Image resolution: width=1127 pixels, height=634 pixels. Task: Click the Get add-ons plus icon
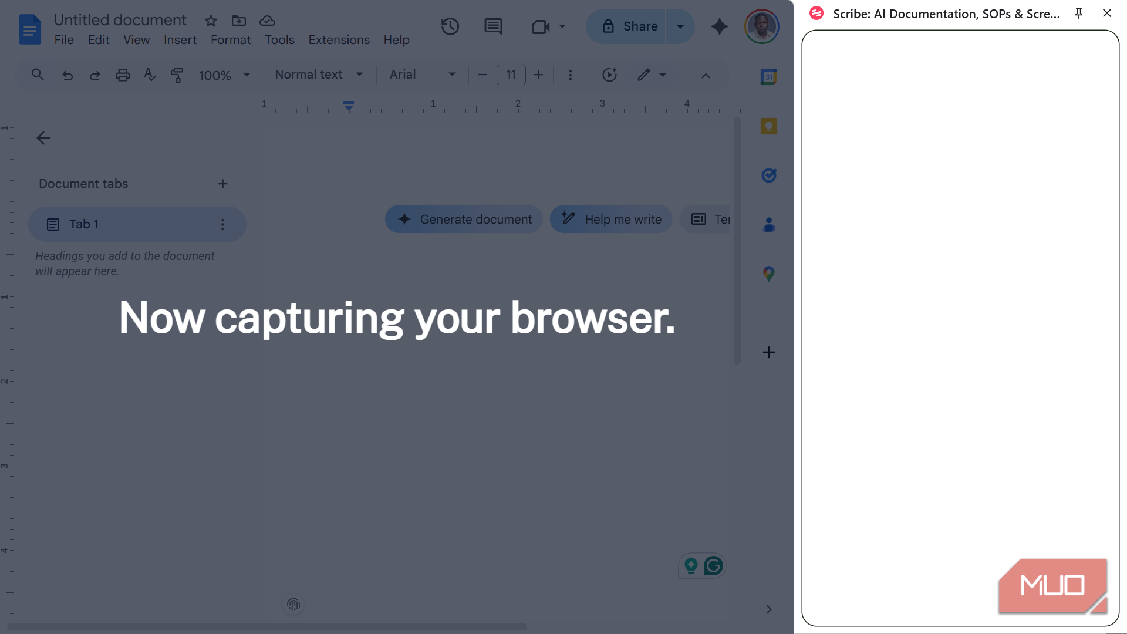(x=769, y=352)
